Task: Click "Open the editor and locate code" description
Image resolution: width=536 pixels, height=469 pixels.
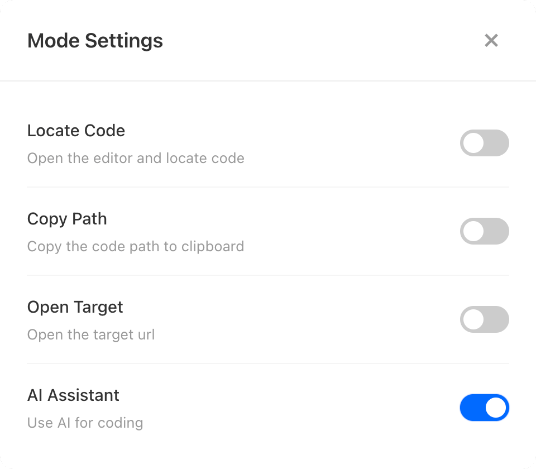Action: click(136, 159)
